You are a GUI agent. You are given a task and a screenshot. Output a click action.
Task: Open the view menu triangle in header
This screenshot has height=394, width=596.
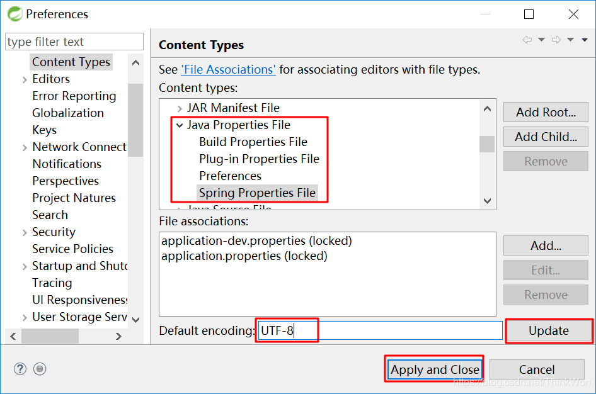pos(585,40)
